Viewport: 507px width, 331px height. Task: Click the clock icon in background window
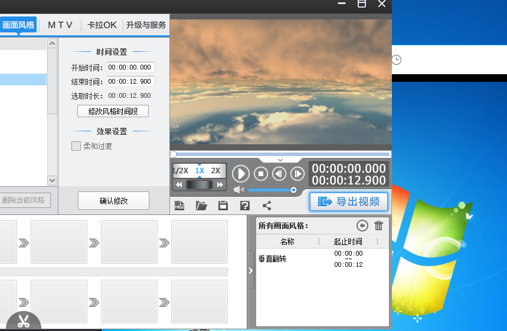(397, 59)
